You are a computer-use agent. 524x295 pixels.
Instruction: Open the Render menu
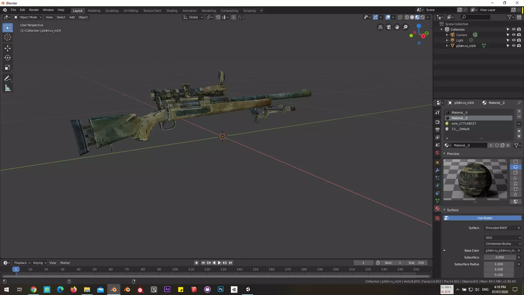pyautogui.click(x=34, y=10)
